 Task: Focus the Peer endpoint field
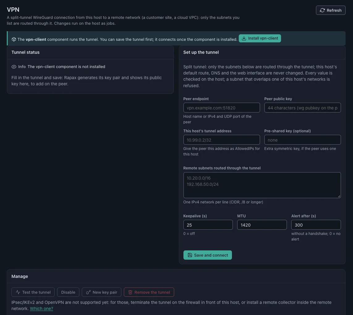(x=221, y=108)
